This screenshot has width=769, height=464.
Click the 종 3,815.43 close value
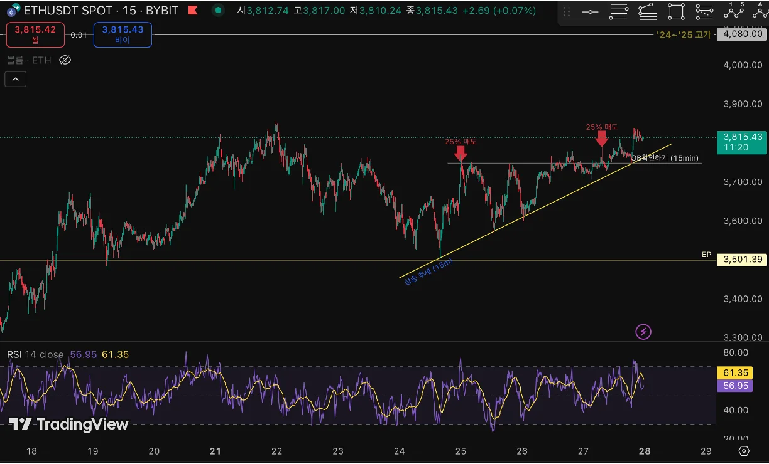point(432,11)
